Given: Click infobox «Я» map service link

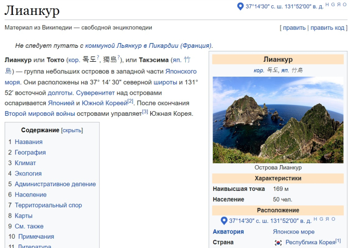Looking at the screenshot, I should [x=327, y=219].
